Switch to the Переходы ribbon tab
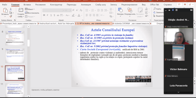The width and height of the screenshot is (196, 98). pos(72,5)
